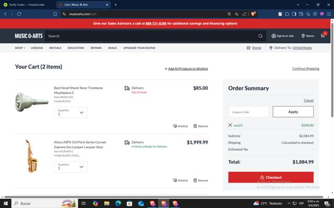The image size is (334, 208).
Task: Open the LESSONS menu item
Action: pyautogui.click(x=37, y=48)
